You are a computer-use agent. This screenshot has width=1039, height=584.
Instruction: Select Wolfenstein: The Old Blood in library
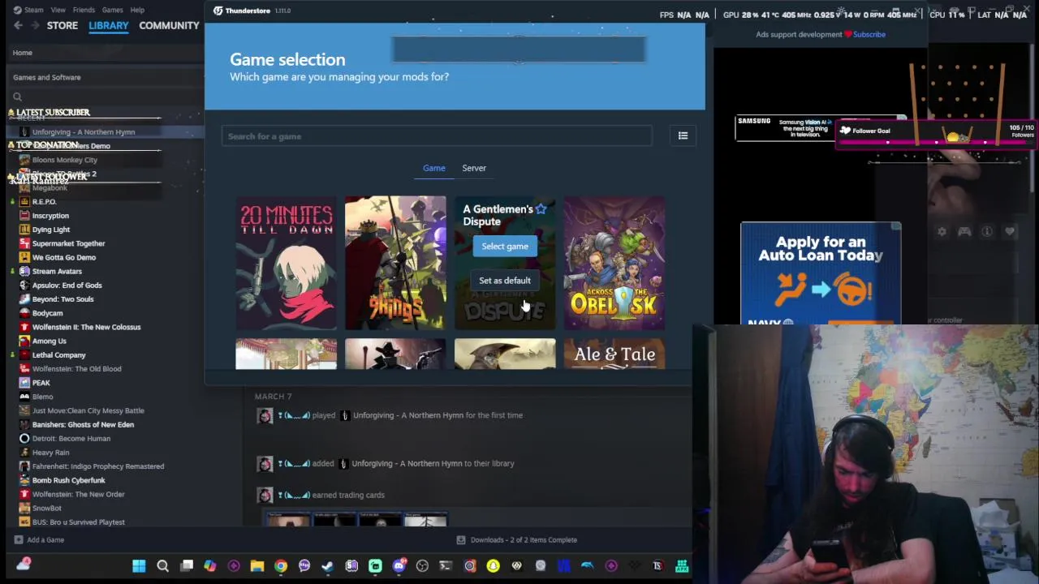tap(76, 368)
